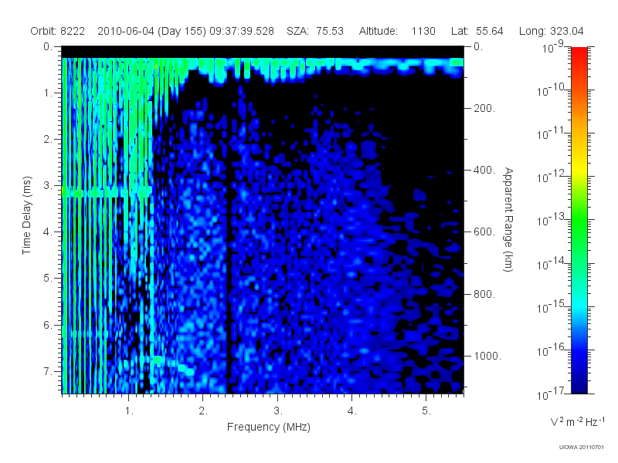Image resolution: width=618 pixels, height=463 pixels.
Task: Click the 200. apparent range tick label
Action: pyautogui.click(x=484, y=108)
